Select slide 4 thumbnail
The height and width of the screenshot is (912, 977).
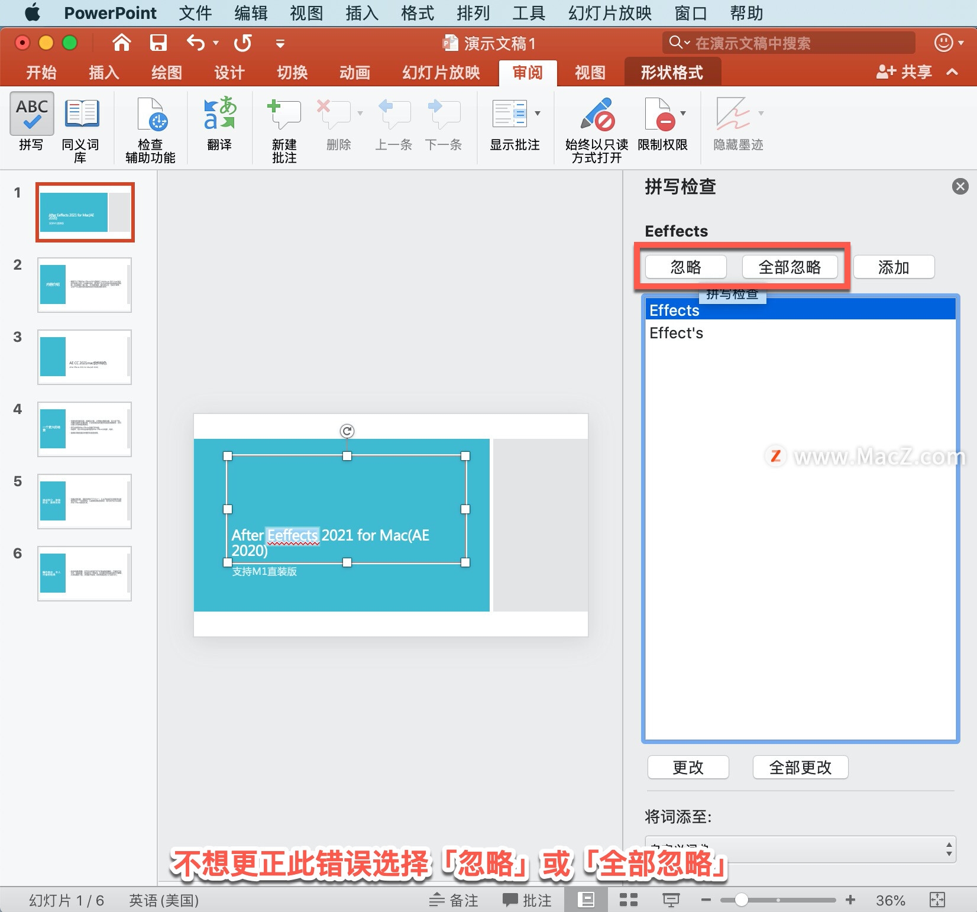[85, 429]
